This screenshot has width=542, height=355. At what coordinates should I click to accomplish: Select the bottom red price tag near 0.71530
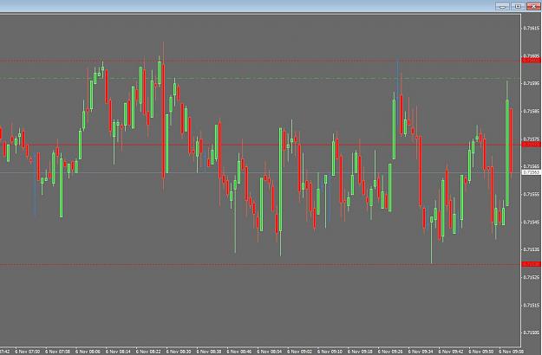532,264
